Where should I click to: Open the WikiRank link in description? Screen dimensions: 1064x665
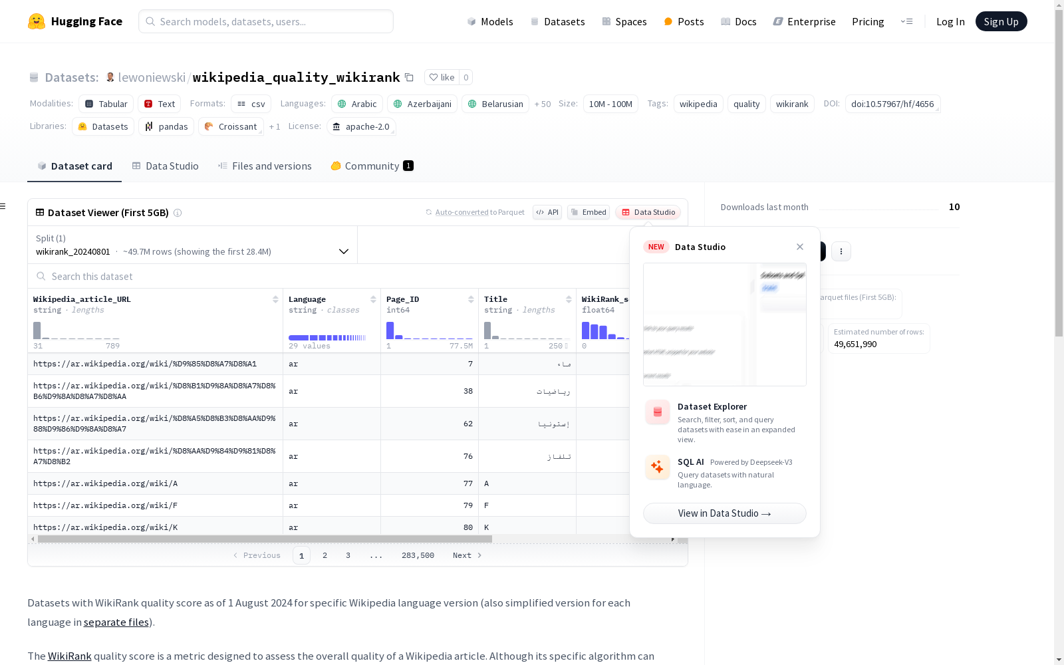pyautogui.click(x=70, y=656)
